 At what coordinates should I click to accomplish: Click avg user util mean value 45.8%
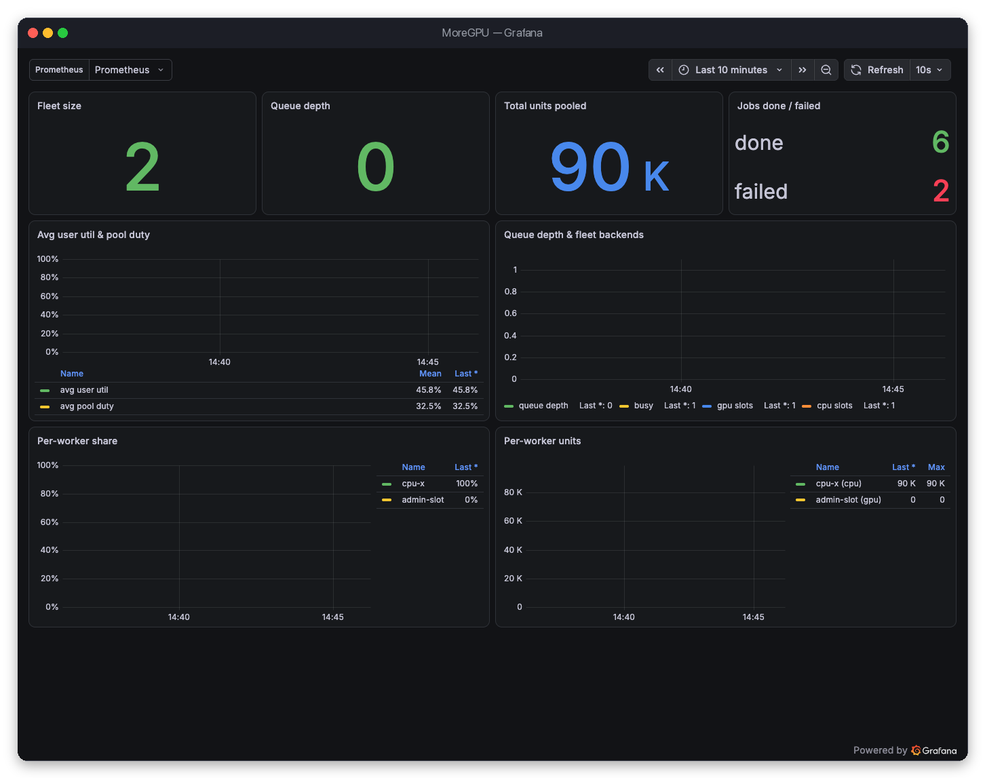[429, 390]
